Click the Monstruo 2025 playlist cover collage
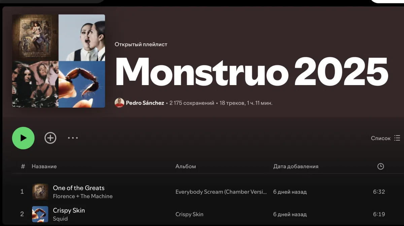This screenshot has width=404, height=226. [x=59, y=61]
